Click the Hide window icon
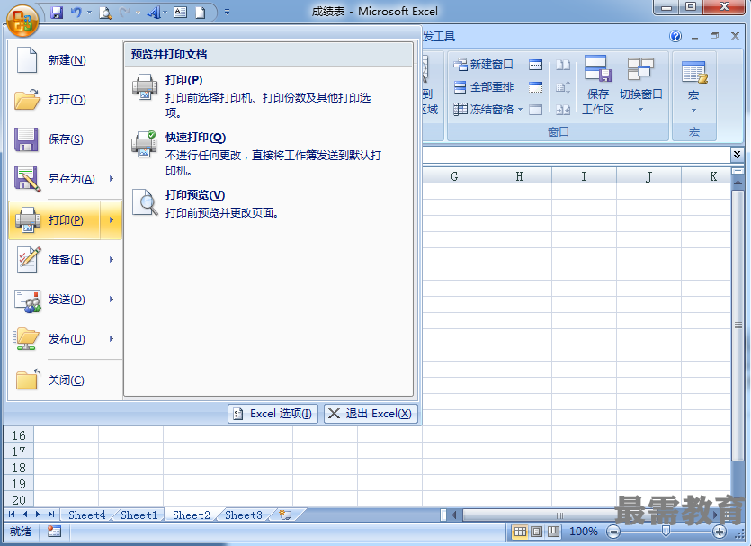The image size is (751, 546). [x=535, y=86]
